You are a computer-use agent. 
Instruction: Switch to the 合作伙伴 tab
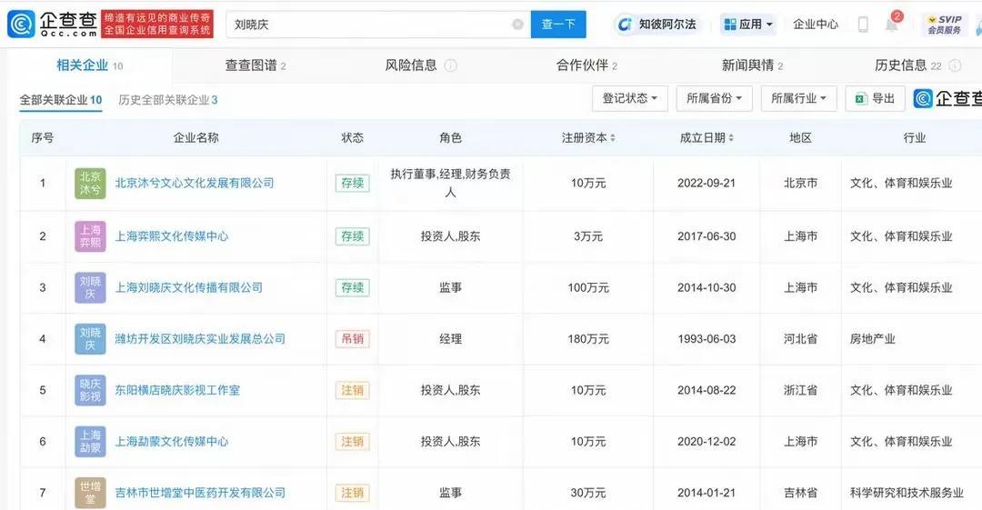point(586,65)
